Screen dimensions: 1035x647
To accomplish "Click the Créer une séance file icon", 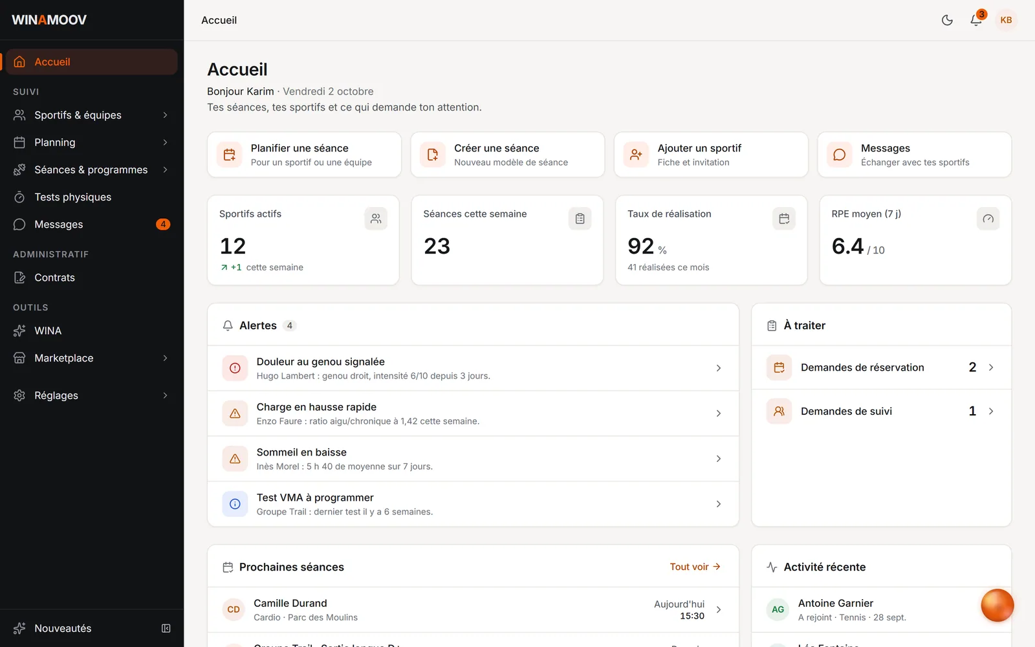I will pos(433,155).
